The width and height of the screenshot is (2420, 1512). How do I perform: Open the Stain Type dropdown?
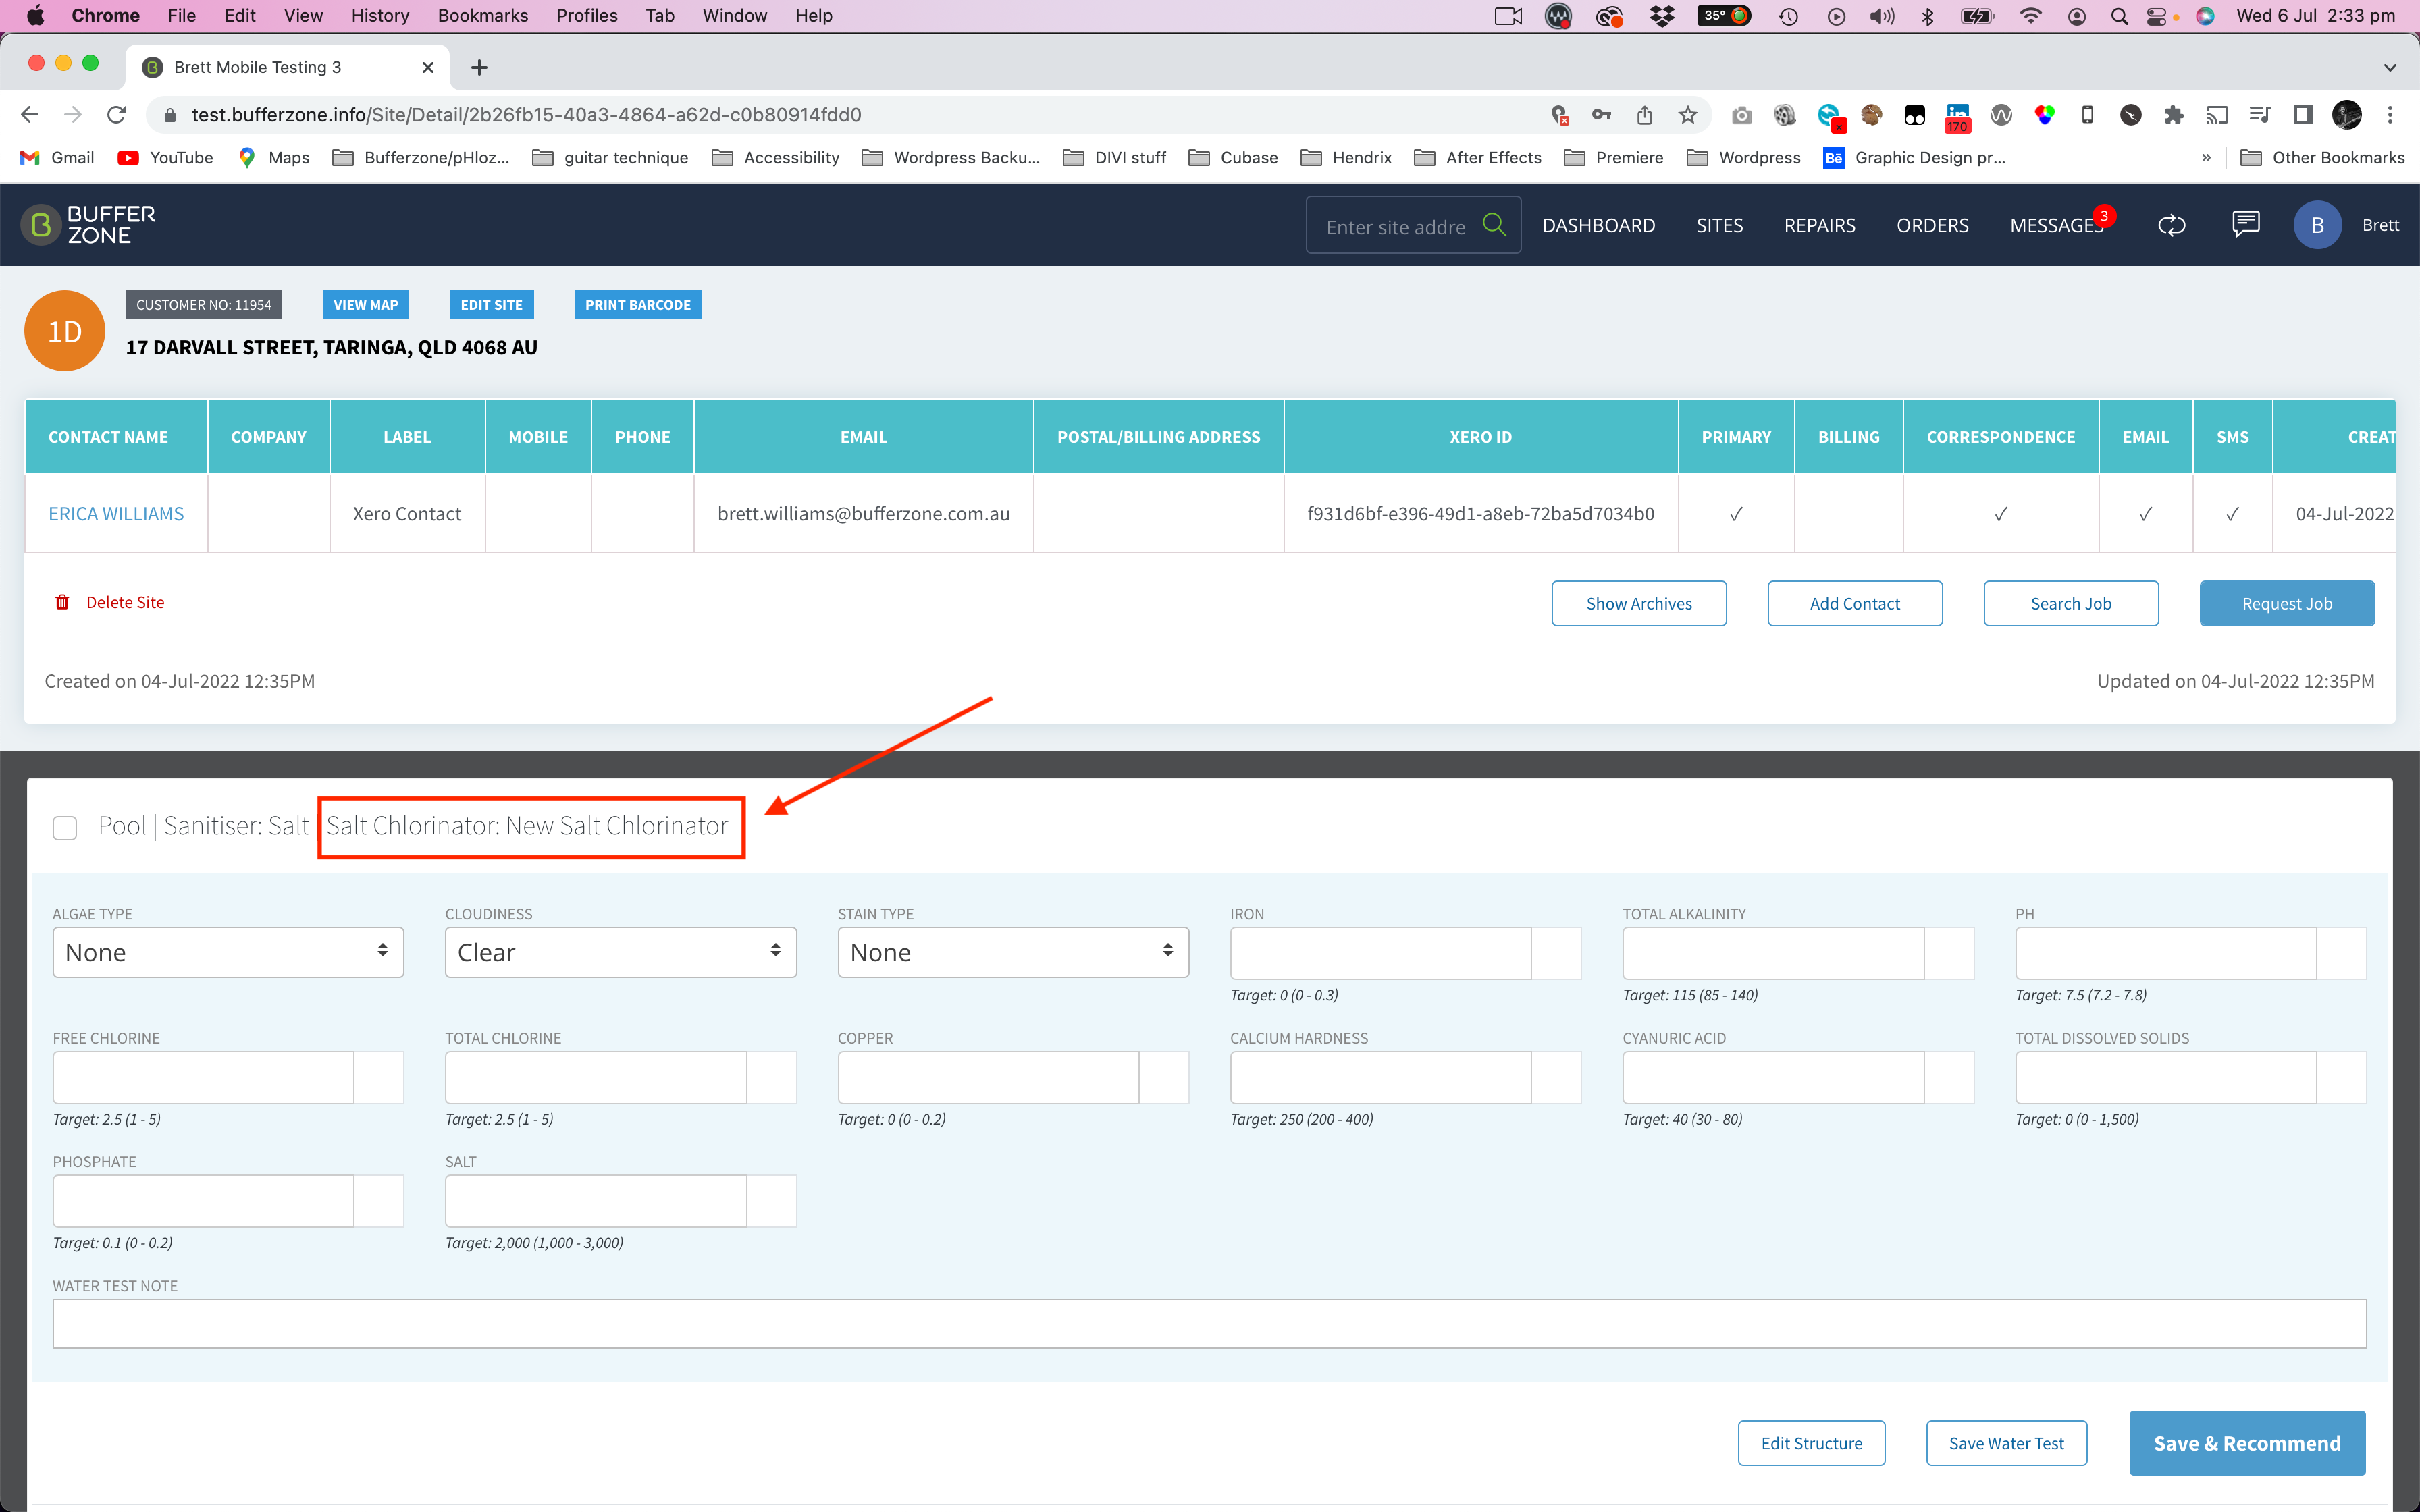point(1013,952)
